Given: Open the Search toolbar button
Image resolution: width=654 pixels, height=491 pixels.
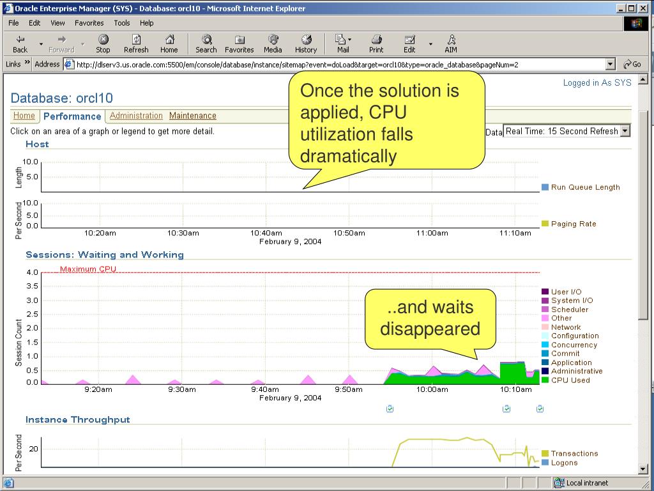Looking at the screenshot, I should tap(206, 44).
